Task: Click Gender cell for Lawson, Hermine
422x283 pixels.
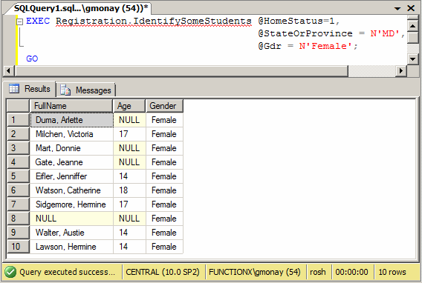Action: tap(164, 247)
